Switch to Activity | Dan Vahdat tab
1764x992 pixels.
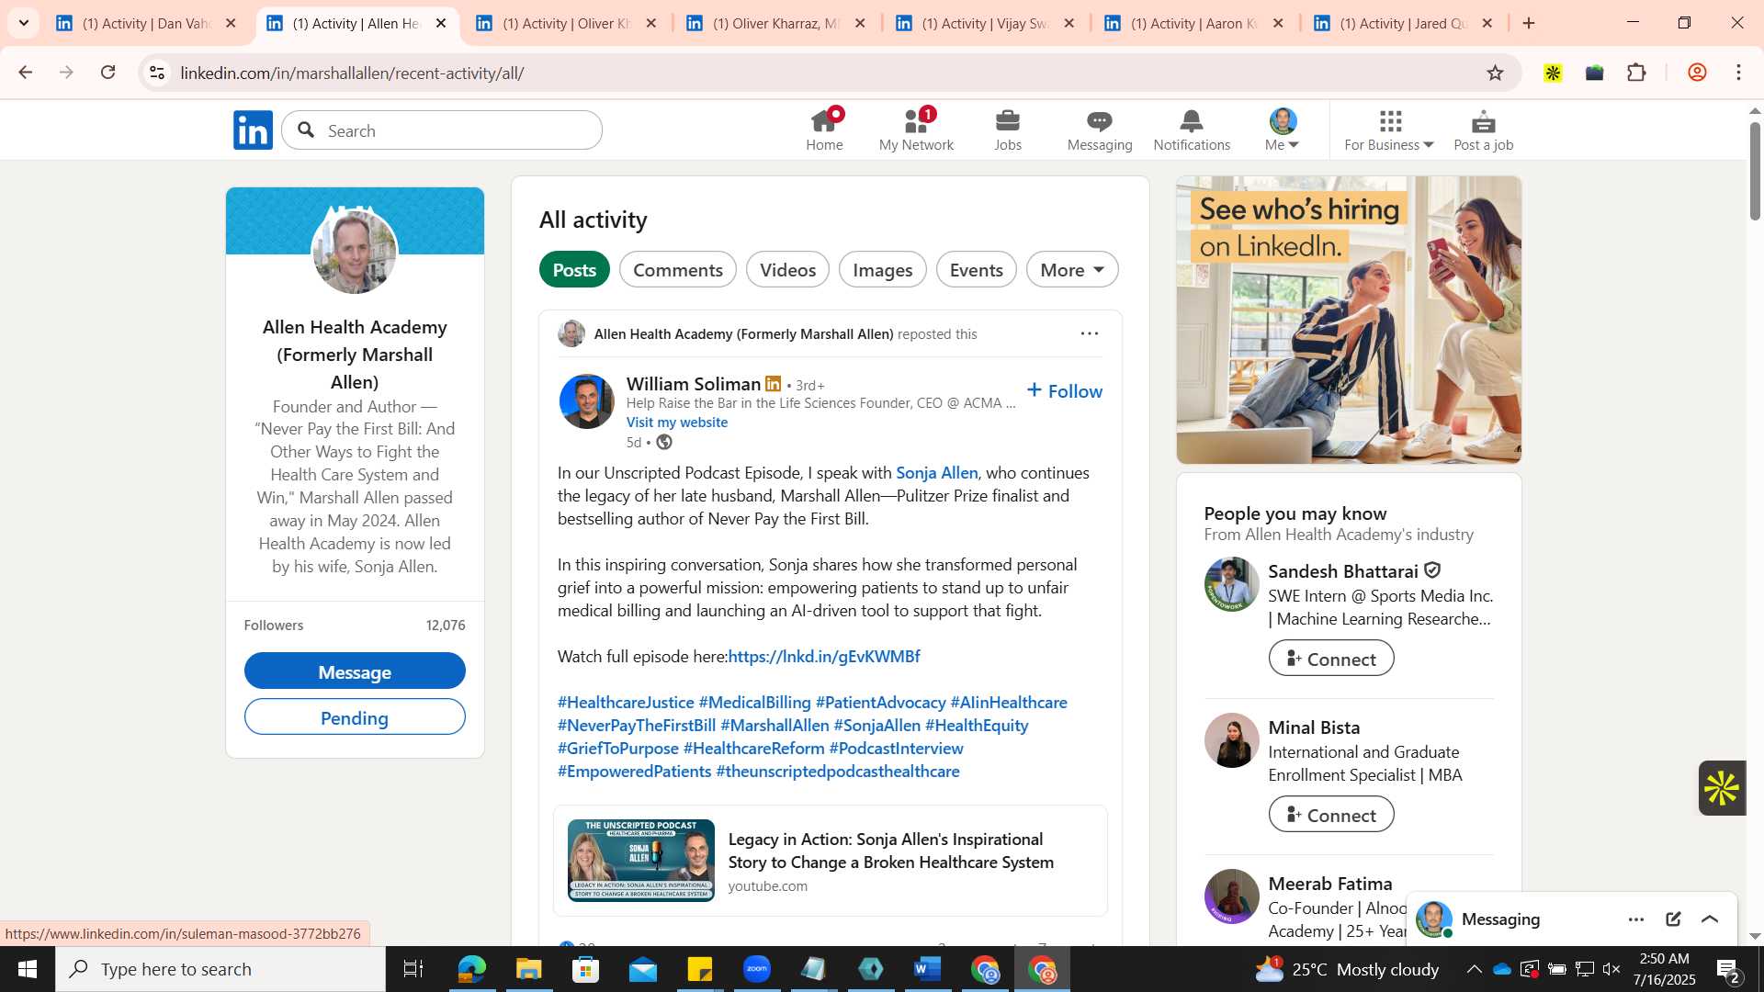pos(147,23)
